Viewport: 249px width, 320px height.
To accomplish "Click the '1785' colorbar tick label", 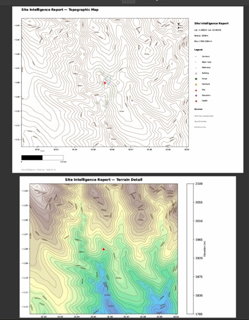I will pos(199,314).
